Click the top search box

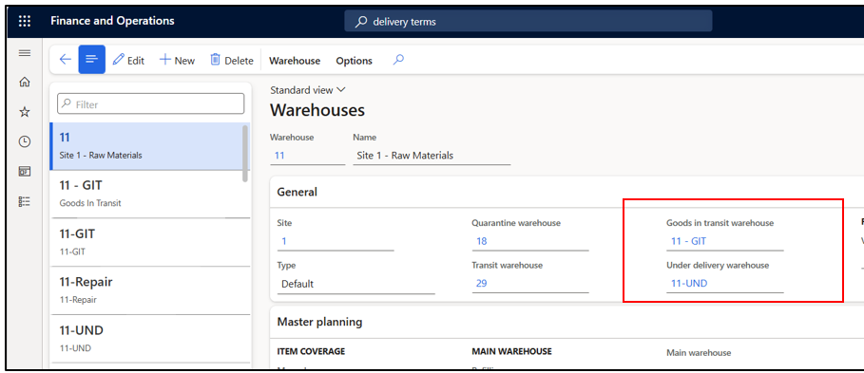coord(528,22)
